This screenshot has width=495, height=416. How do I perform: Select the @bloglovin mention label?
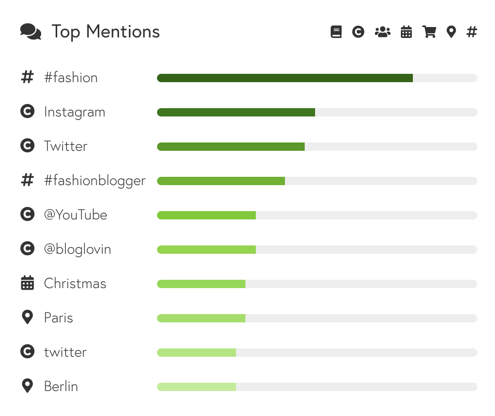click(x=77, y=250)
